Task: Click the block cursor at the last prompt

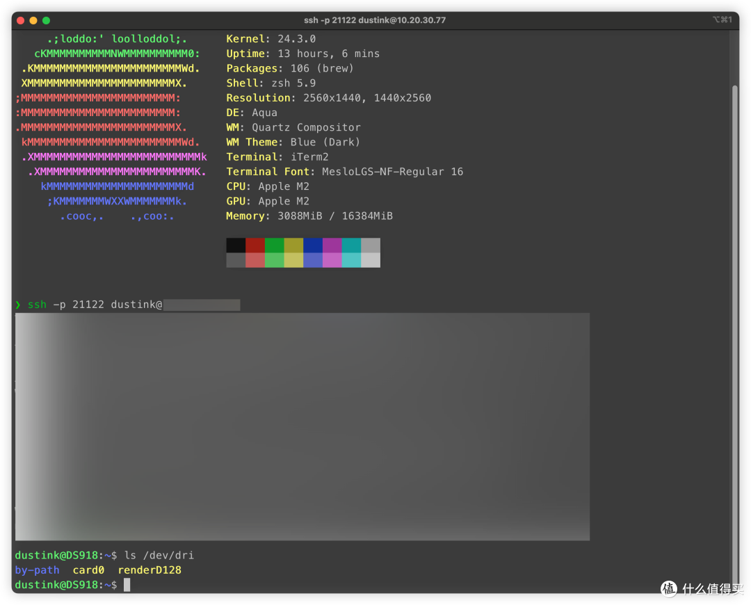Action: pyautogui.click(x=127, y=585)
